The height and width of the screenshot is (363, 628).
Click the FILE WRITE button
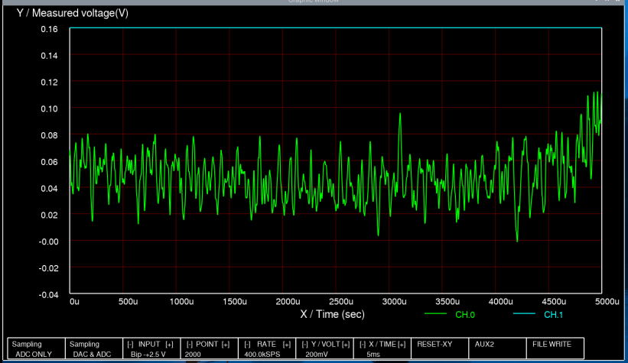coord(555,348)
